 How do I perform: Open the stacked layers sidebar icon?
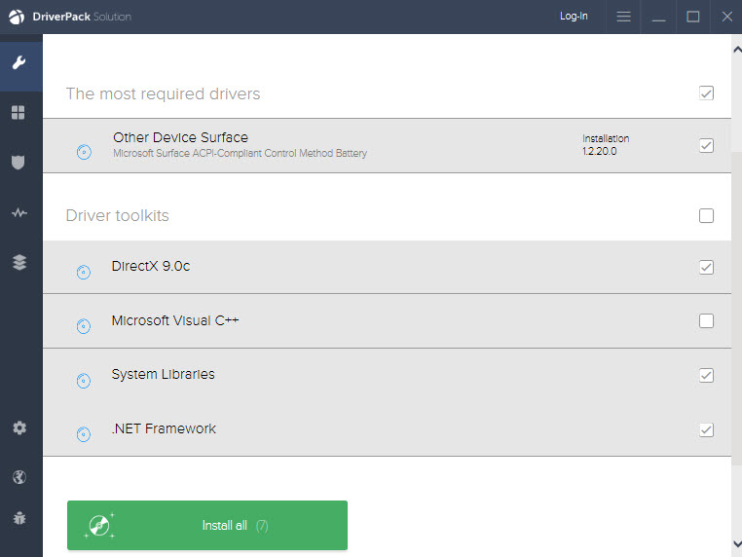(19, 262)
